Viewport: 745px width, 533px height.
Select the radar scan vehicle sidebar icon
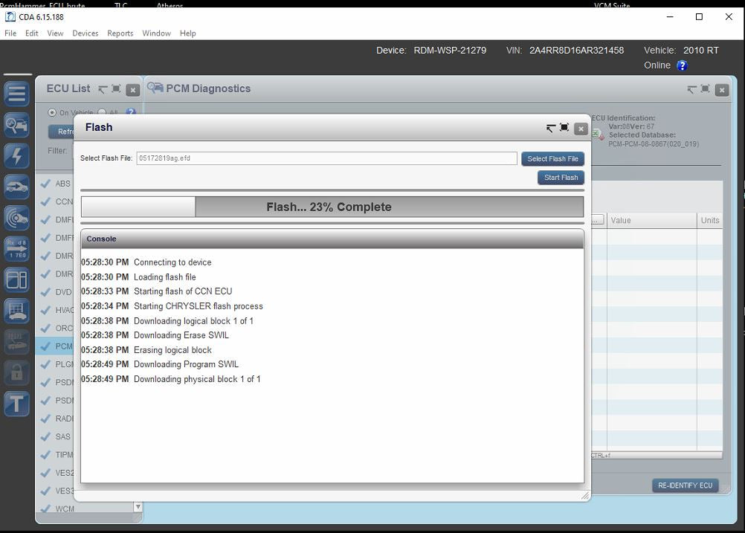16,217
